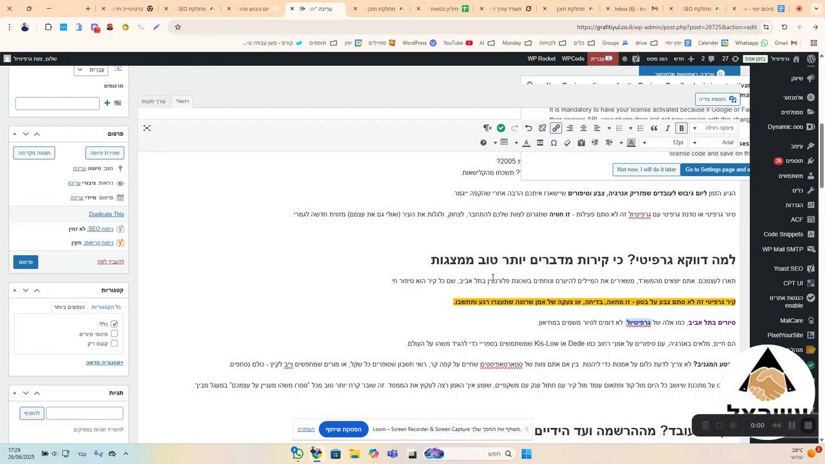
Task: Open Windows Start menu
Action: [x=526, y=454]
